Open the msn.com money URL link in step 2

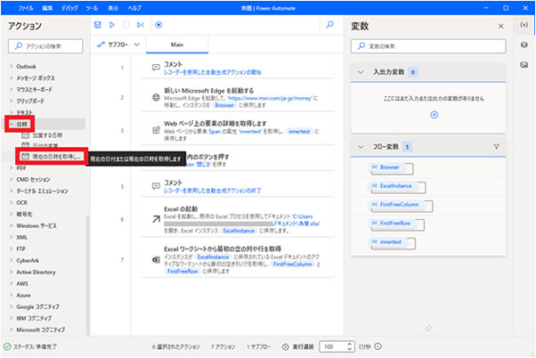coord(270,98)
